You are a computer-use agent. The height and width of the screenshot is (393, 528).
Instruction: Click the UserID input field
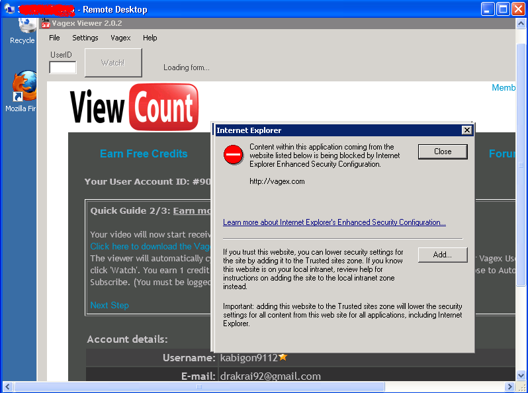[x=63, y=67]
